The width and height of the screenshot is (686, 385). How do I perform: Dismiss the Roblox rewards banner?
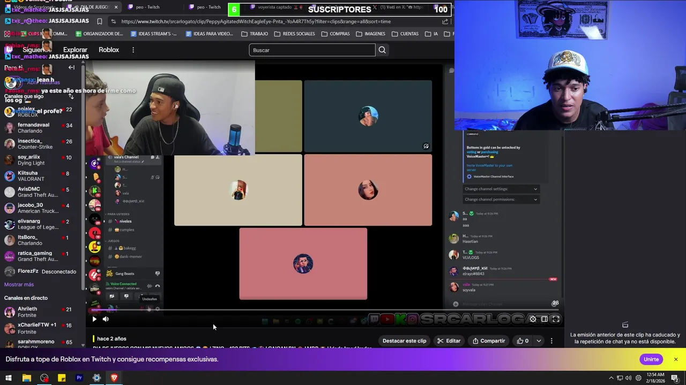click(x=676, y=359)
